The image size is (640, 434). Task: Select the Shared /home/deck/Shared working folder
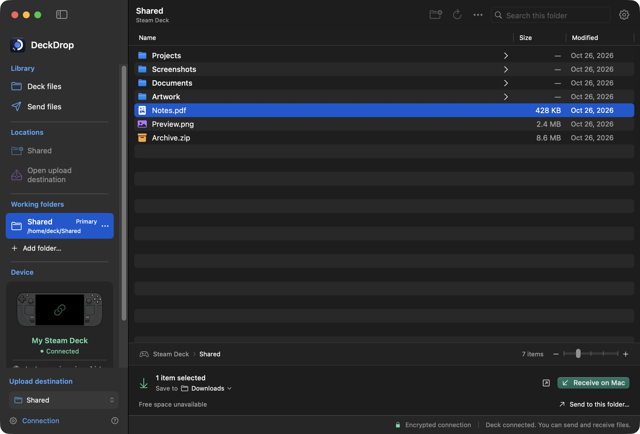click(60, 226)
